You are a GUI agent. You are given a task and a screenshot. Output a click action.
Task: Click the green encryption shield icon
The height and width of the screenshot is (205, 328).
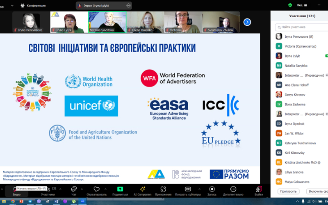290,5
